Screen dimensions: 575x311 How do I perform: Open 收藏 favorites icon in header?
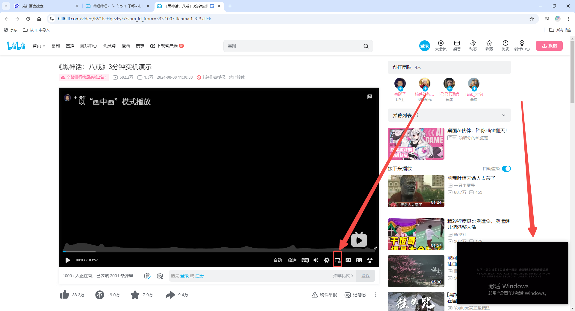click(x=489, y=45)
